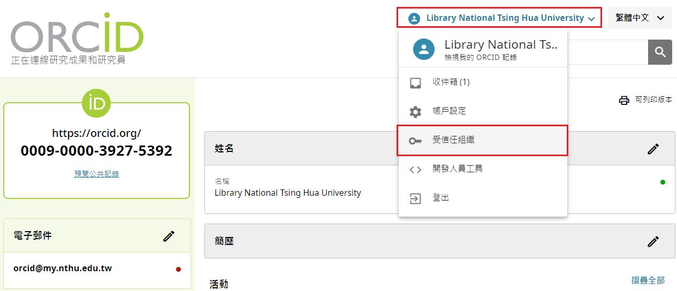Image resolution: width=677 pixels, height=291 pixels.
Task: Click the green iD badge icon
Action: (96, 103)
